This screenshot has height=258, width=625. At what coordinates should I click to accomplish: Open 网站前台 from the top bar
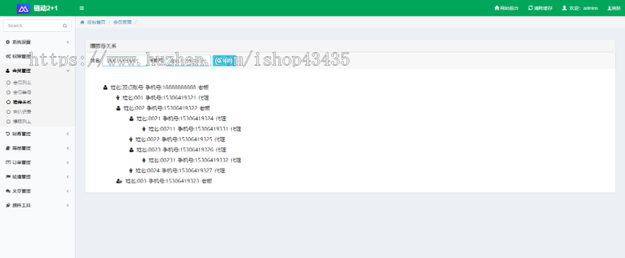click(x=506, y=8)
